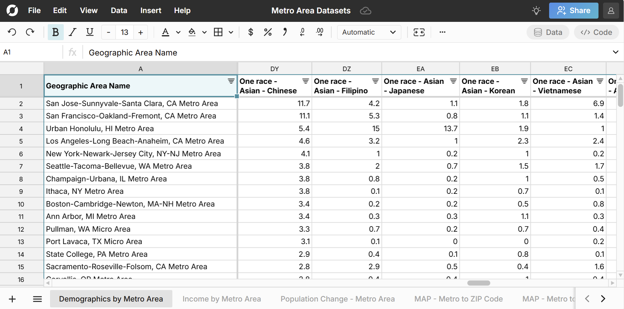Pick a text color
The height and width of the screenshot is (309, 624).
(166, 32)
